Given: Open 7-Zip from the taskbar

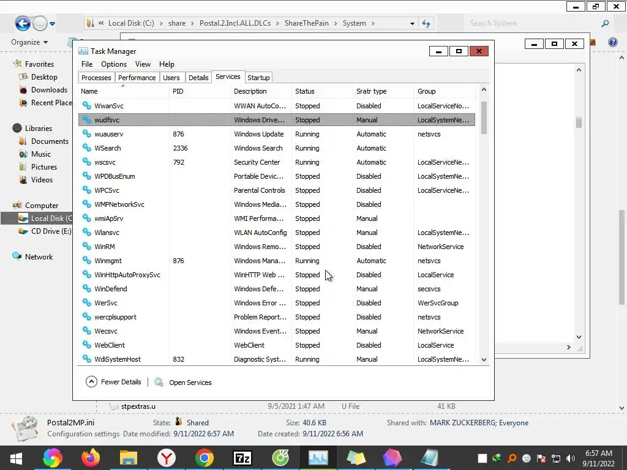Looking at the screenshot, I should coord(242,458).
